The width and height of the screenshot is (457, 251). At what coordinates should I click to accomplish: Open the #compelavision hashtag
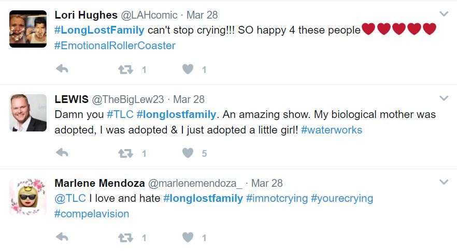(x=92, y=214)
